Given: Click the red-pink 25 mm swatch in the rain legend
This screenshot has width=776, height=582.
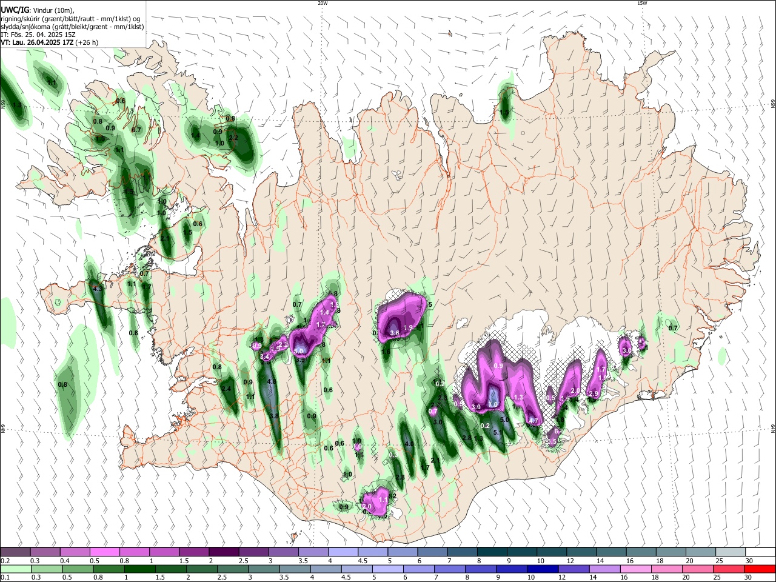Looking at the screenshot, I should (x=728, y=569).
